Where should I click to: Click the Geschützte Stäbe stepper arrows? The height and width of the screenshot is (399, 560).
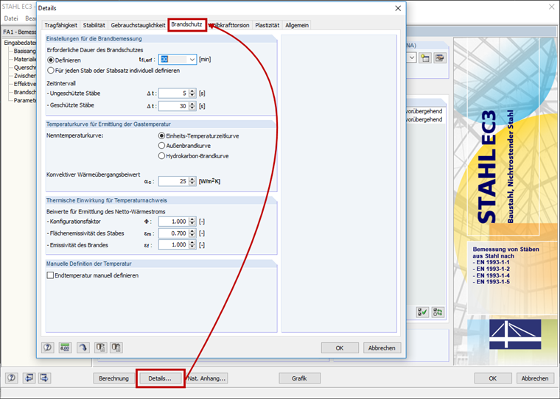click(192, 106)
